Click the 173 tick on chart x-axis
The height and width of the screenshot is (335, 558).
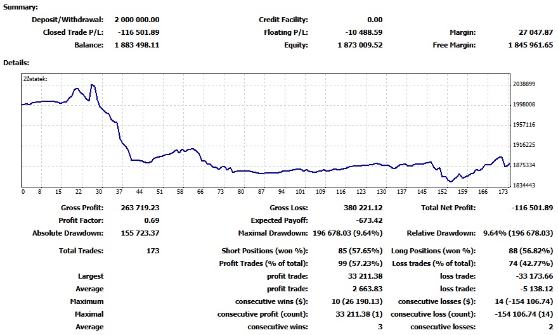tap(503, 191)
